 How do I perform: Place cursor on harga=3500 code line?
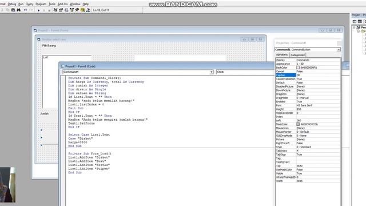click(78, 142)
